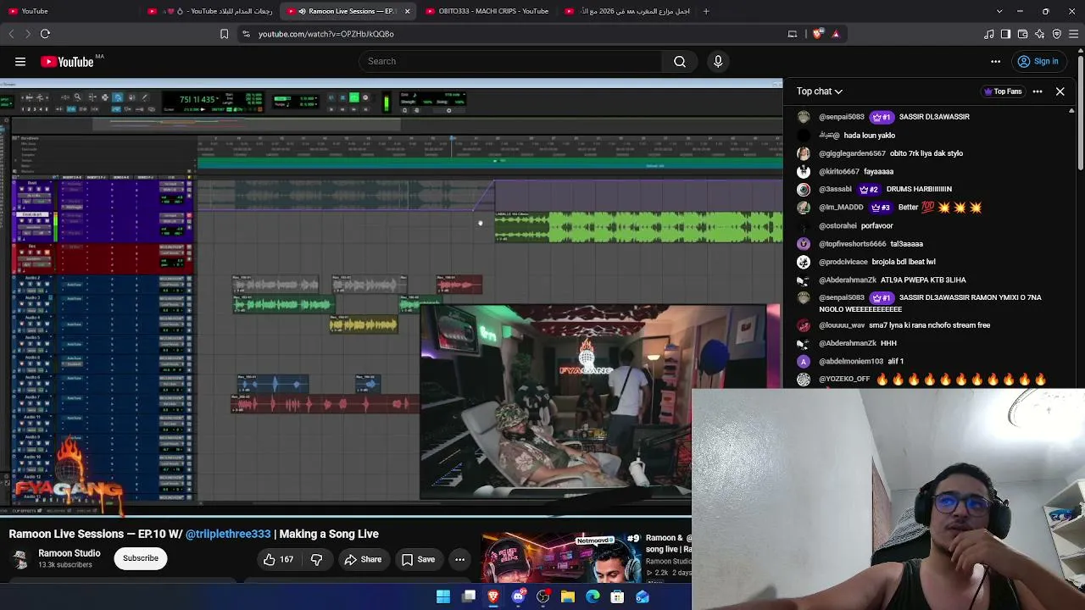Close the Ramoon Live Sessions tab
This screenshot has width=1085, height=610.
[407, 11]
